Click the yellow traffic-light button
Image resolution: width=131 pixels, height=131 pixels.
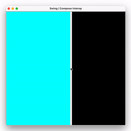13,9
